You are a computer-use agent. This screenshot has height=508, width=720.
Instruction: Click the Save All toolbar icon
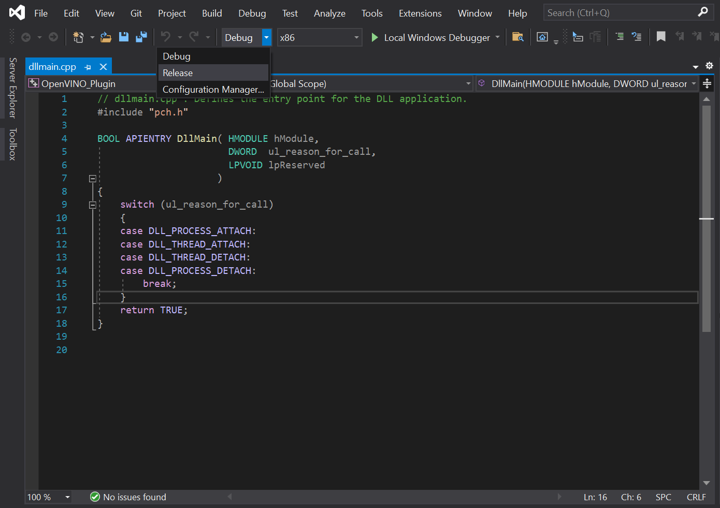[141, 37]
